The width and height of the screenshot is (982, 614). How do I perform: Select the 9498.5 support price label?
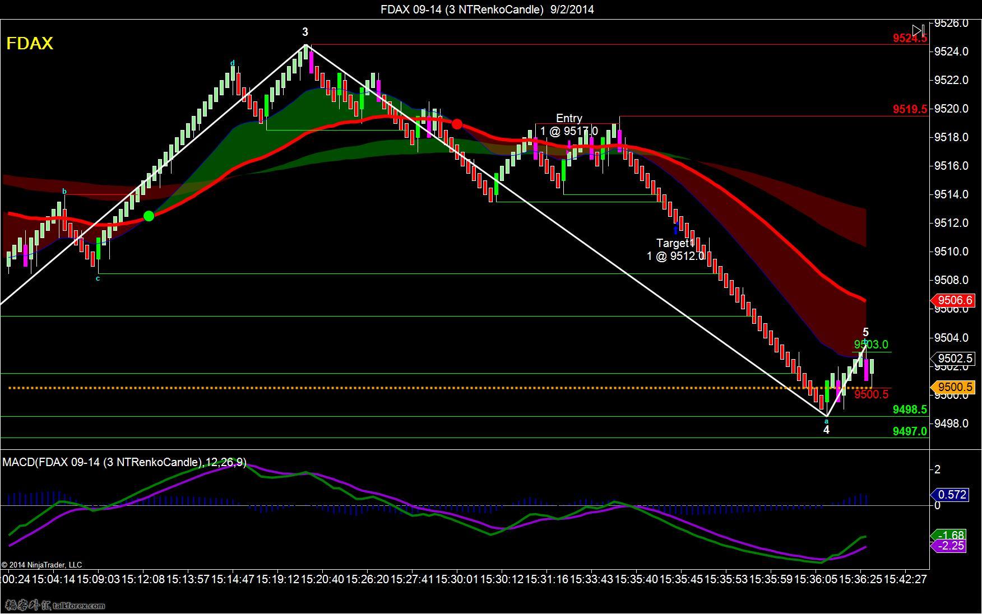click(910, 410)
